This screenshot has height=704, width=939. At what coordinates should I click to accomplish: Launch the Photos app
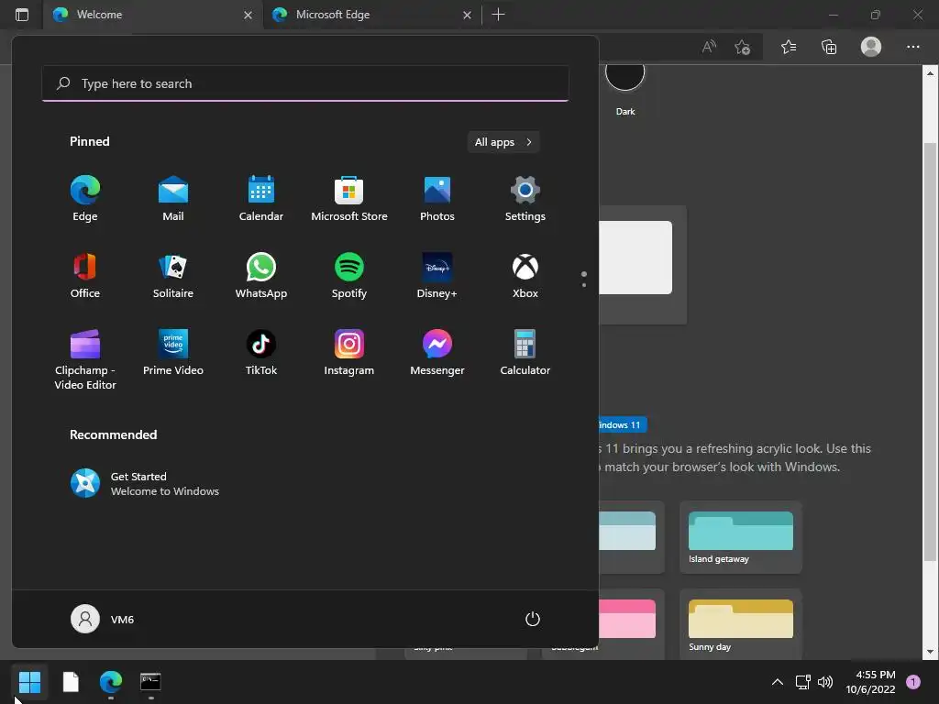coord(437,199)
